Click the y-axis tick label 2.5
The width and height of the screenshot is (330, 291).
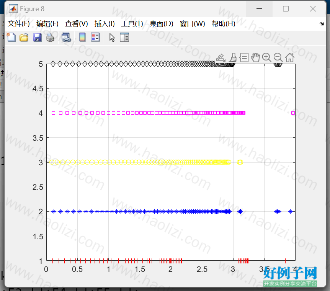[38, 187]
